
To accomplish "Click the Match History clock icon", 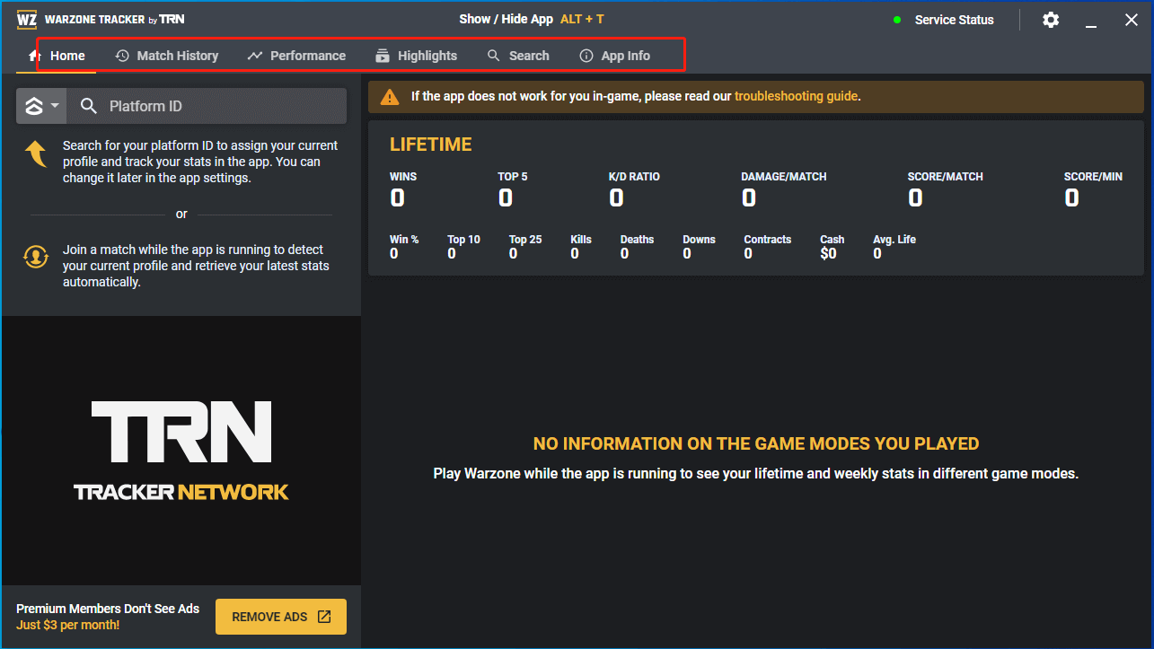I will tap(122, 56).
